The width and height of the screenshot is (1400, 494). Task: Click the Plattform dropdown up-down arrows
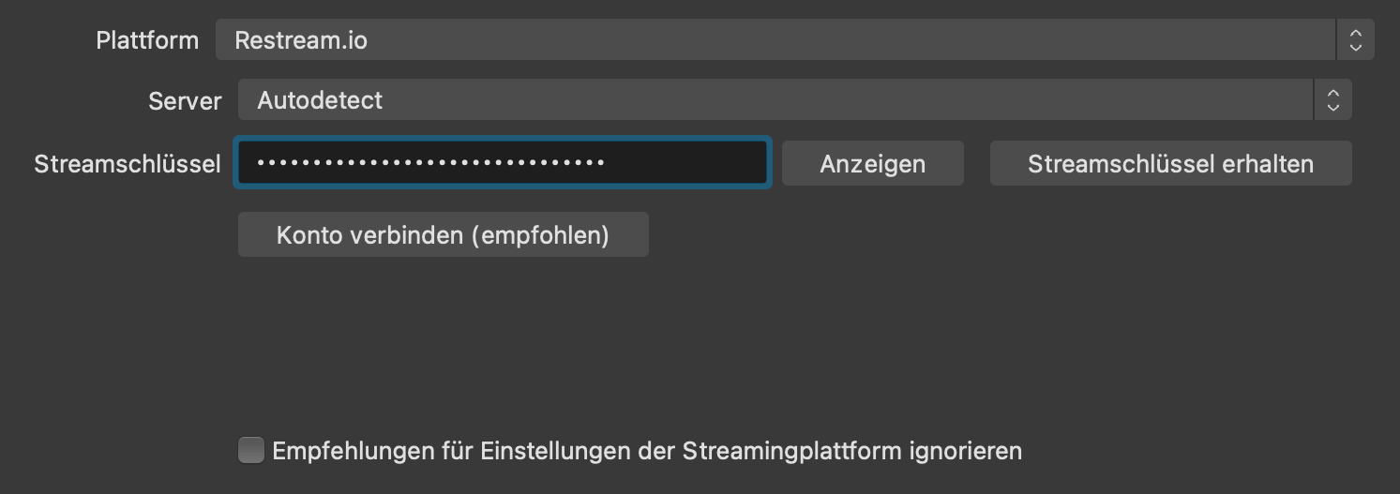click(x=1355, y=40)
